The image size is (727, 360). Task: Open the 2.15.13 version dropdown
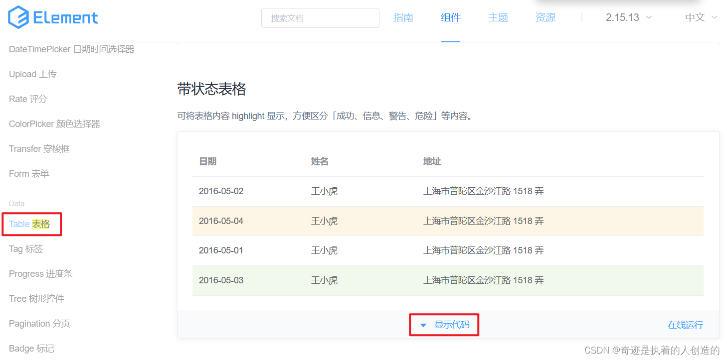point(628,17)
